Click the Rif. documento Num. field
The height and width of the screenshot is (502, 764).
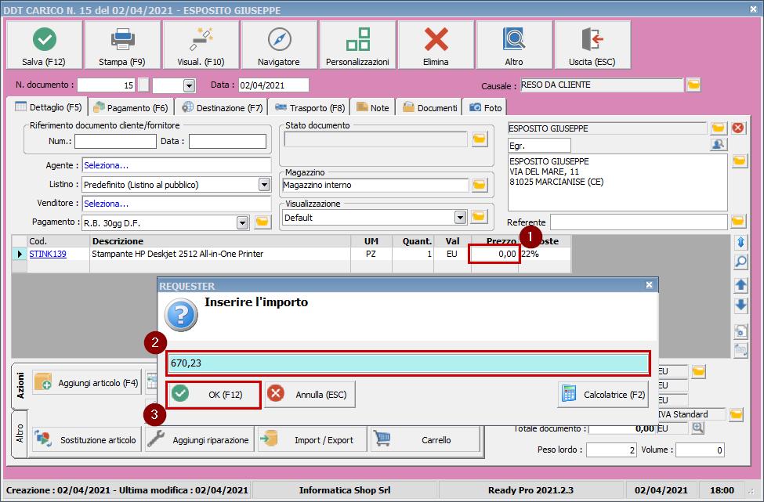[x=115, y=141]
